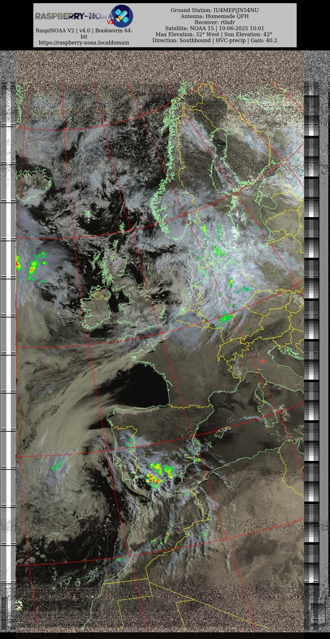The image size is (330, 639).
Task: Open the https://raspberry-noaa.localdomain link
Action: click(84, 43)
